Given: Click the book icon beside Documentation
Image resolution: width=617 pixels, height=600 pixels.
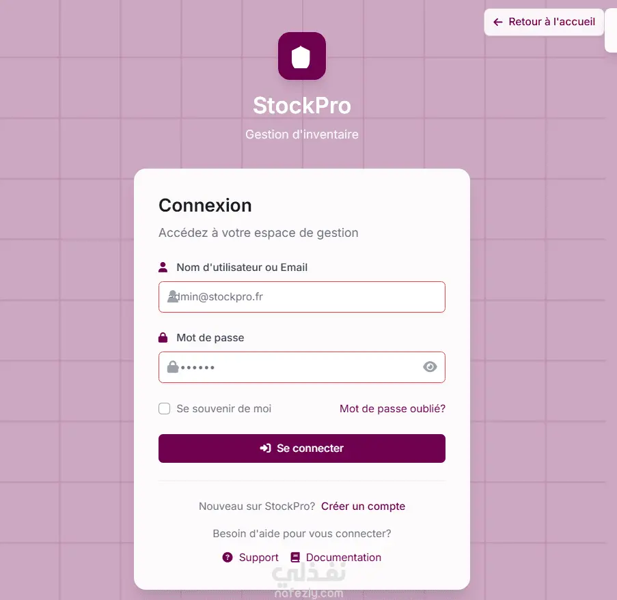Looking at the screenshot, I should 295,558.
